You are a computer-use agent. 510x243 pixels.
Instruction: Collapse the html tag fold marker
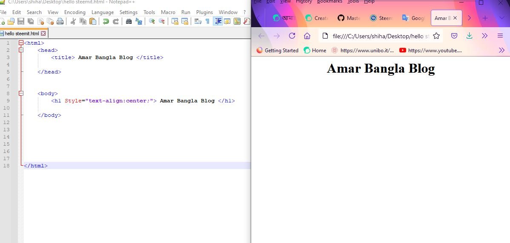tap(21, 43)
